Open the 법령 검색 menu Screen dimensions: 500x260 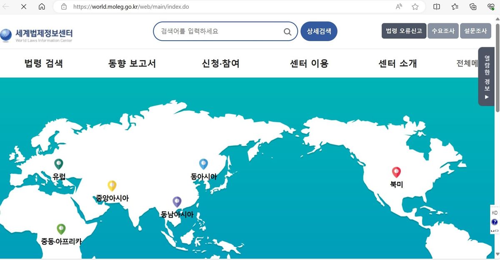(x=43, y=63)
